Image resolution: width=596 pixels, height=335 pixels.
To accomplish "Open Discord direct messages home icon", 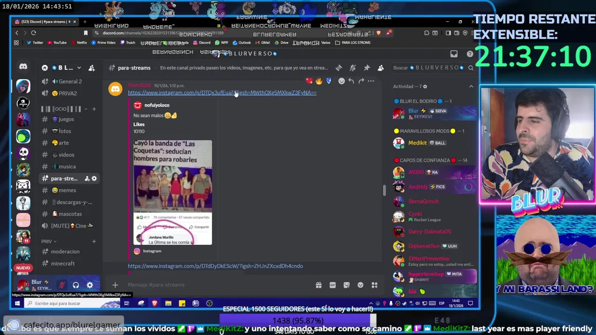I will click(x=23, y=67).
